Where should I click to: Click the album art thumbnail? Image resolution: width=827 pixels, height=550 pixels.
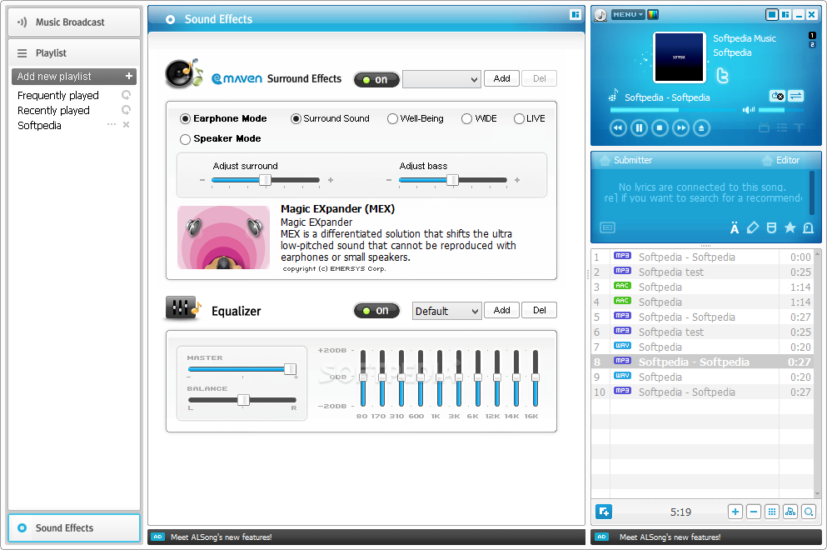tap(680, 57)
